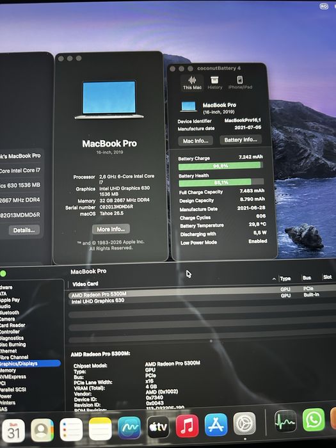Select Controller in the sidebar
336x448 pixels.
[10, 332]
